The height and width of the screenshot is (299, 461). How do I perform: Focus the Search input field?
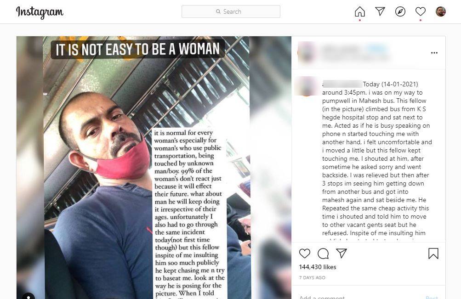coord(231,11)
